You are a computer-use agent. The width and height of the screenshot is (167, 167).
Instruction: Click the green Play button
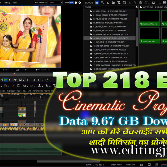(6, 80)
